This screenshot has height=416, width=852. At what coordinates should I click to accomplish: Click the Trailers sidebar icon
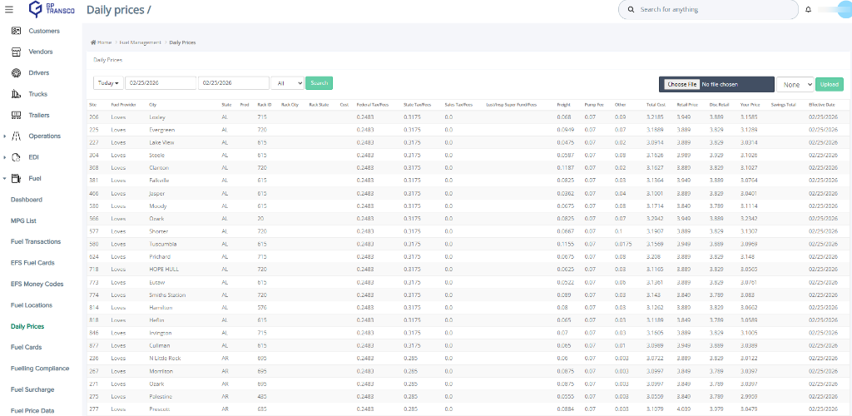(x=17, y=115)
